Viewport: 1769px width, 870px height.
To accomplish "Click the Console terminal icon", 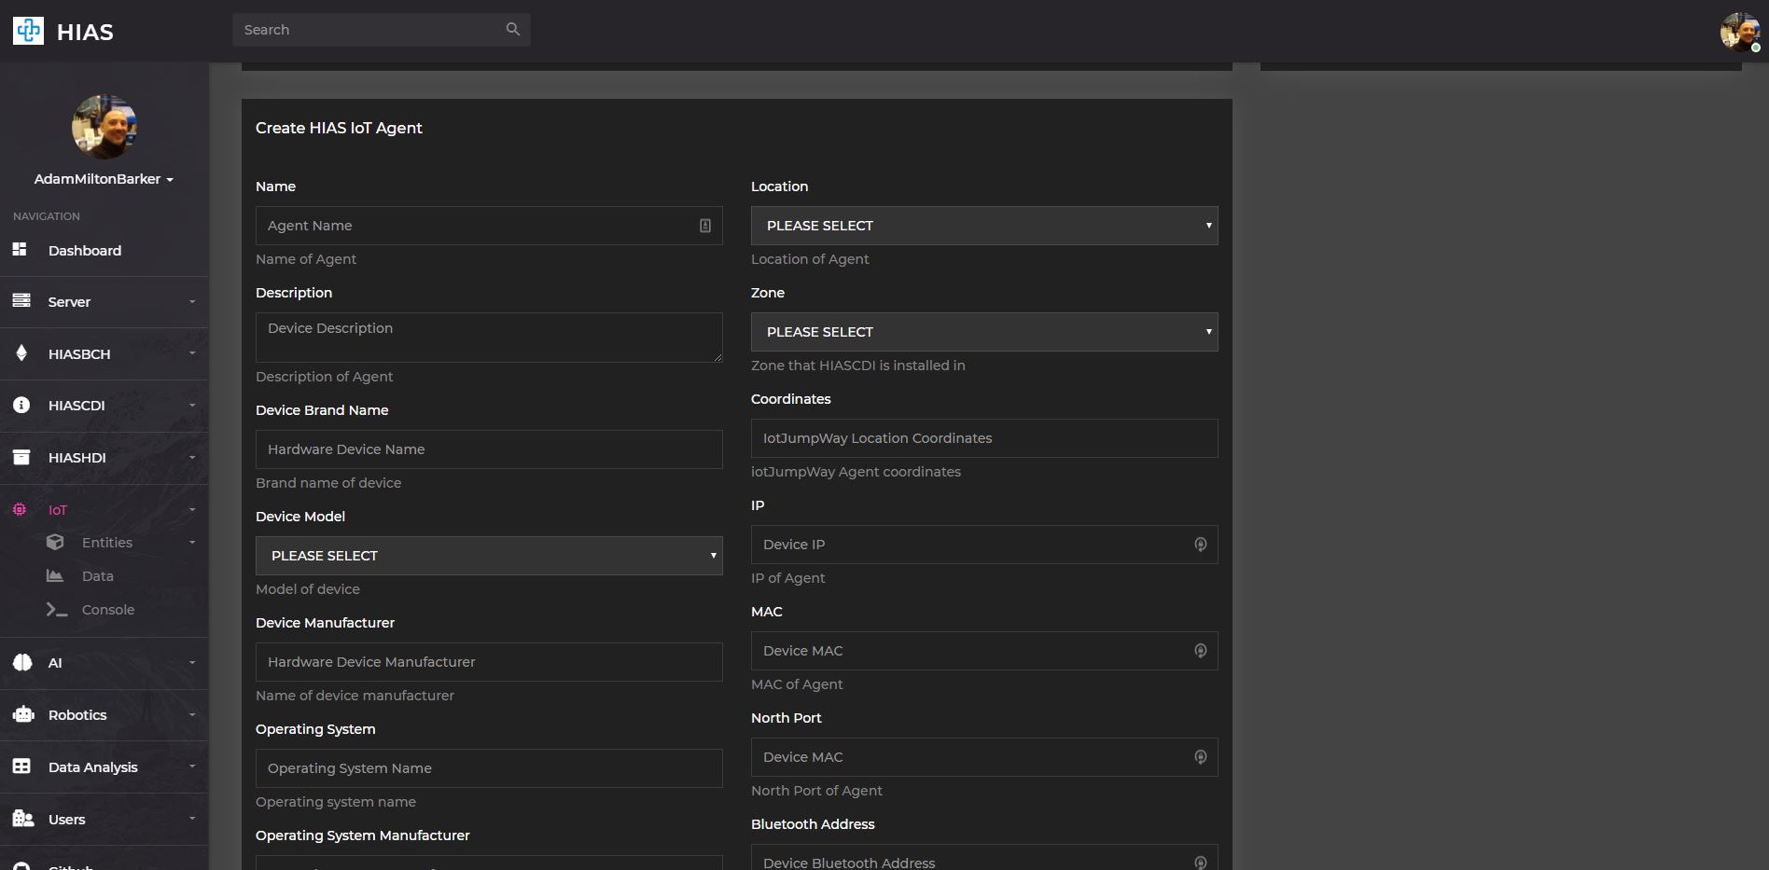I will click(x=57, y=609).
